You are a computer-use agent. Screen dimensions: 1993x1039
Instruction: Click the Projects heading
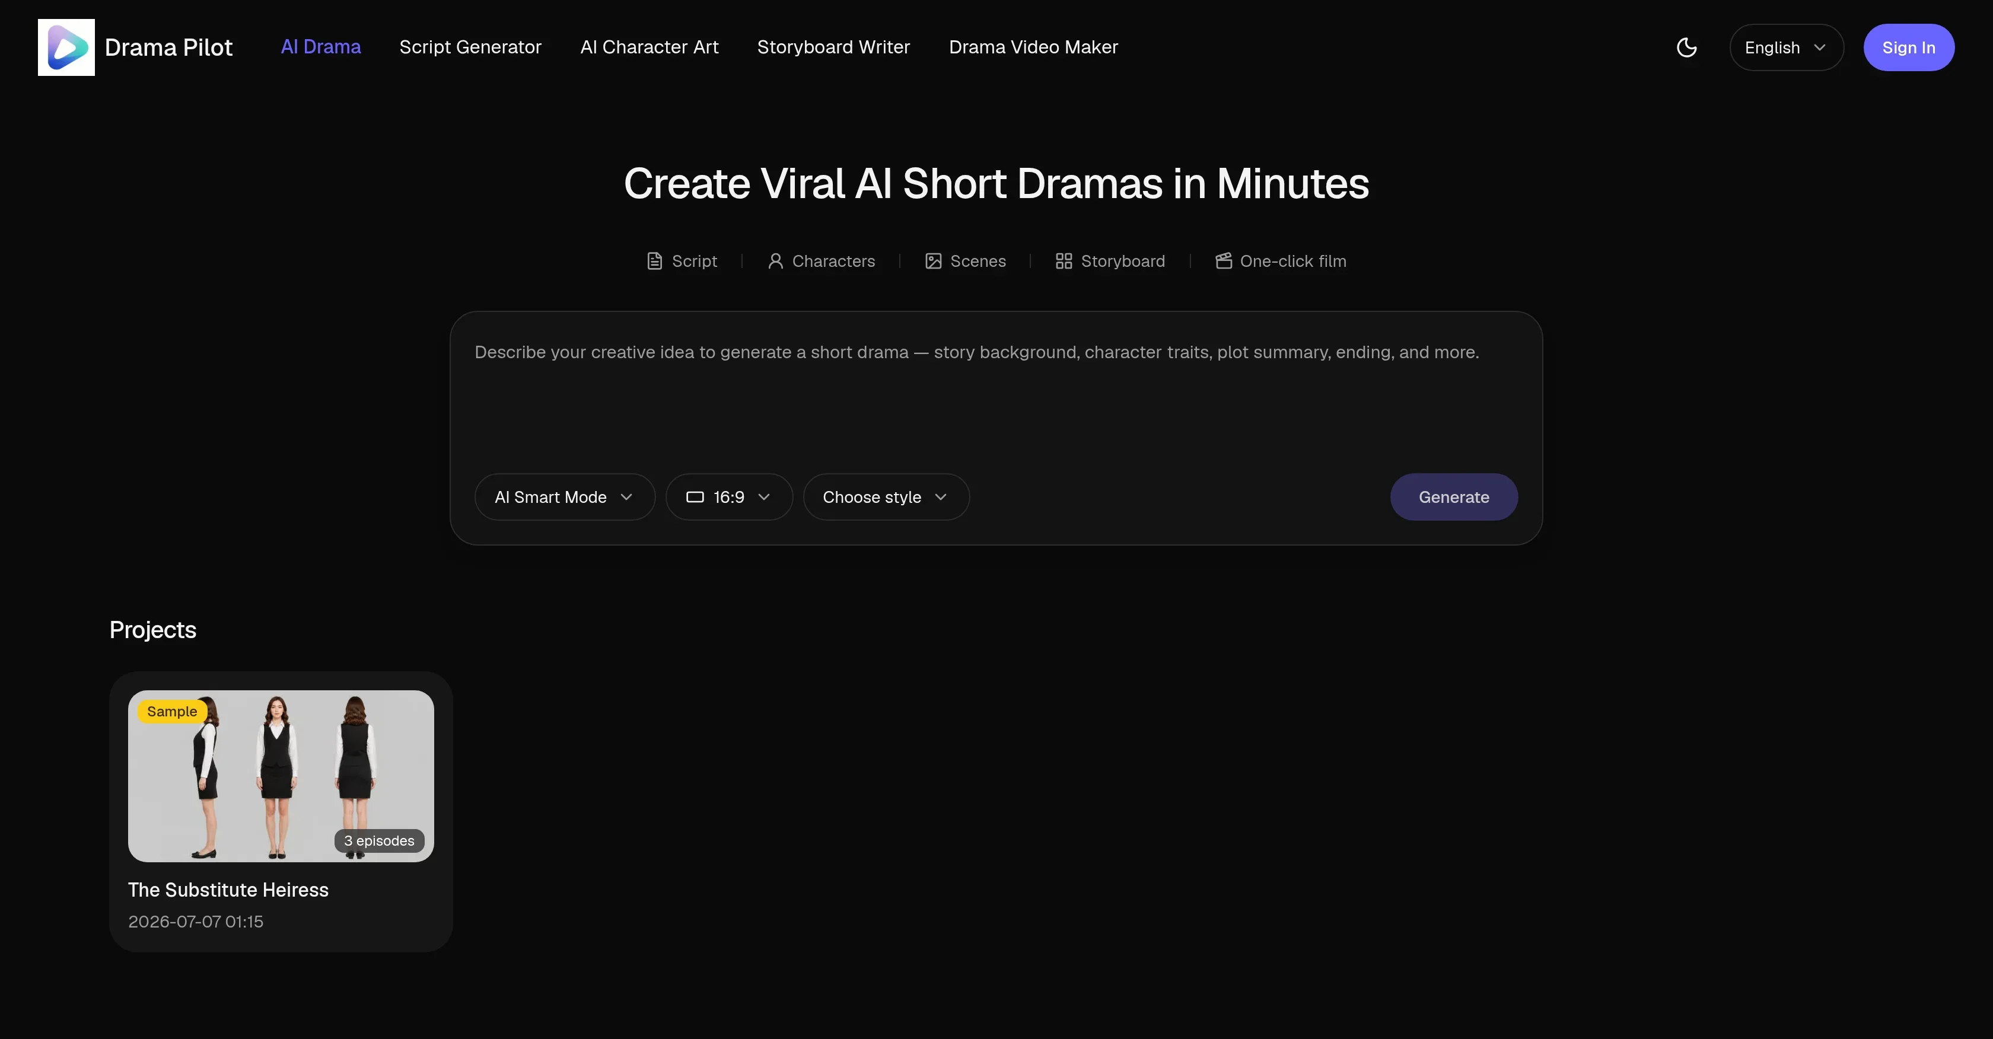pos(152,630)
